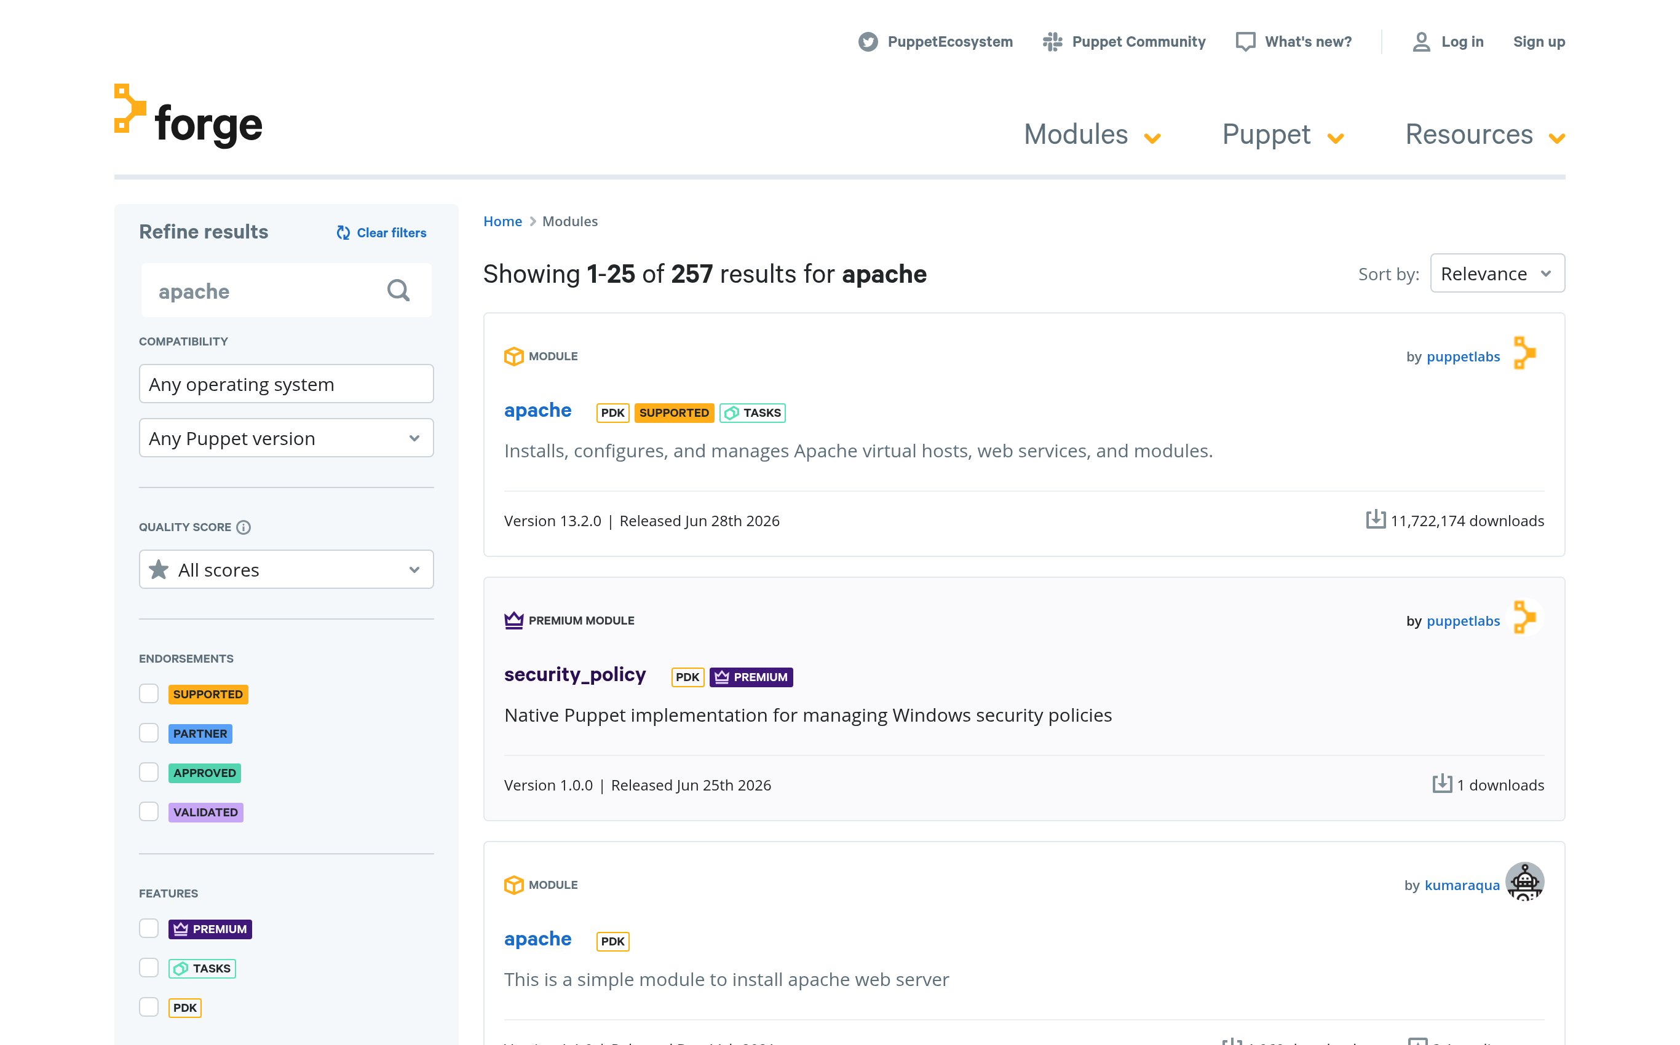Click the TASKS badge on apache module
1680x1045 pixels.
[x=753, y=412]
